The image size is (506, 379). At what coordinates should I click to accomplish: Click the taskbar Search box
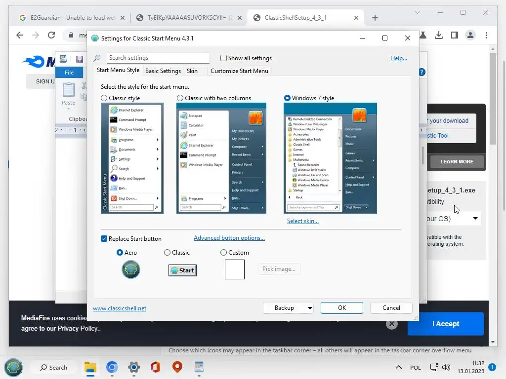pyautogui.click(x=53, y=367)
